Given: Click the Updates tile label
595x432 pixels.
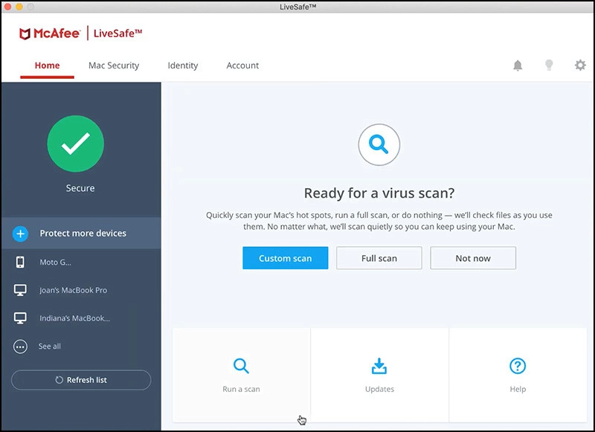Looking at the screenshot, I should click(x=379, y=389).
